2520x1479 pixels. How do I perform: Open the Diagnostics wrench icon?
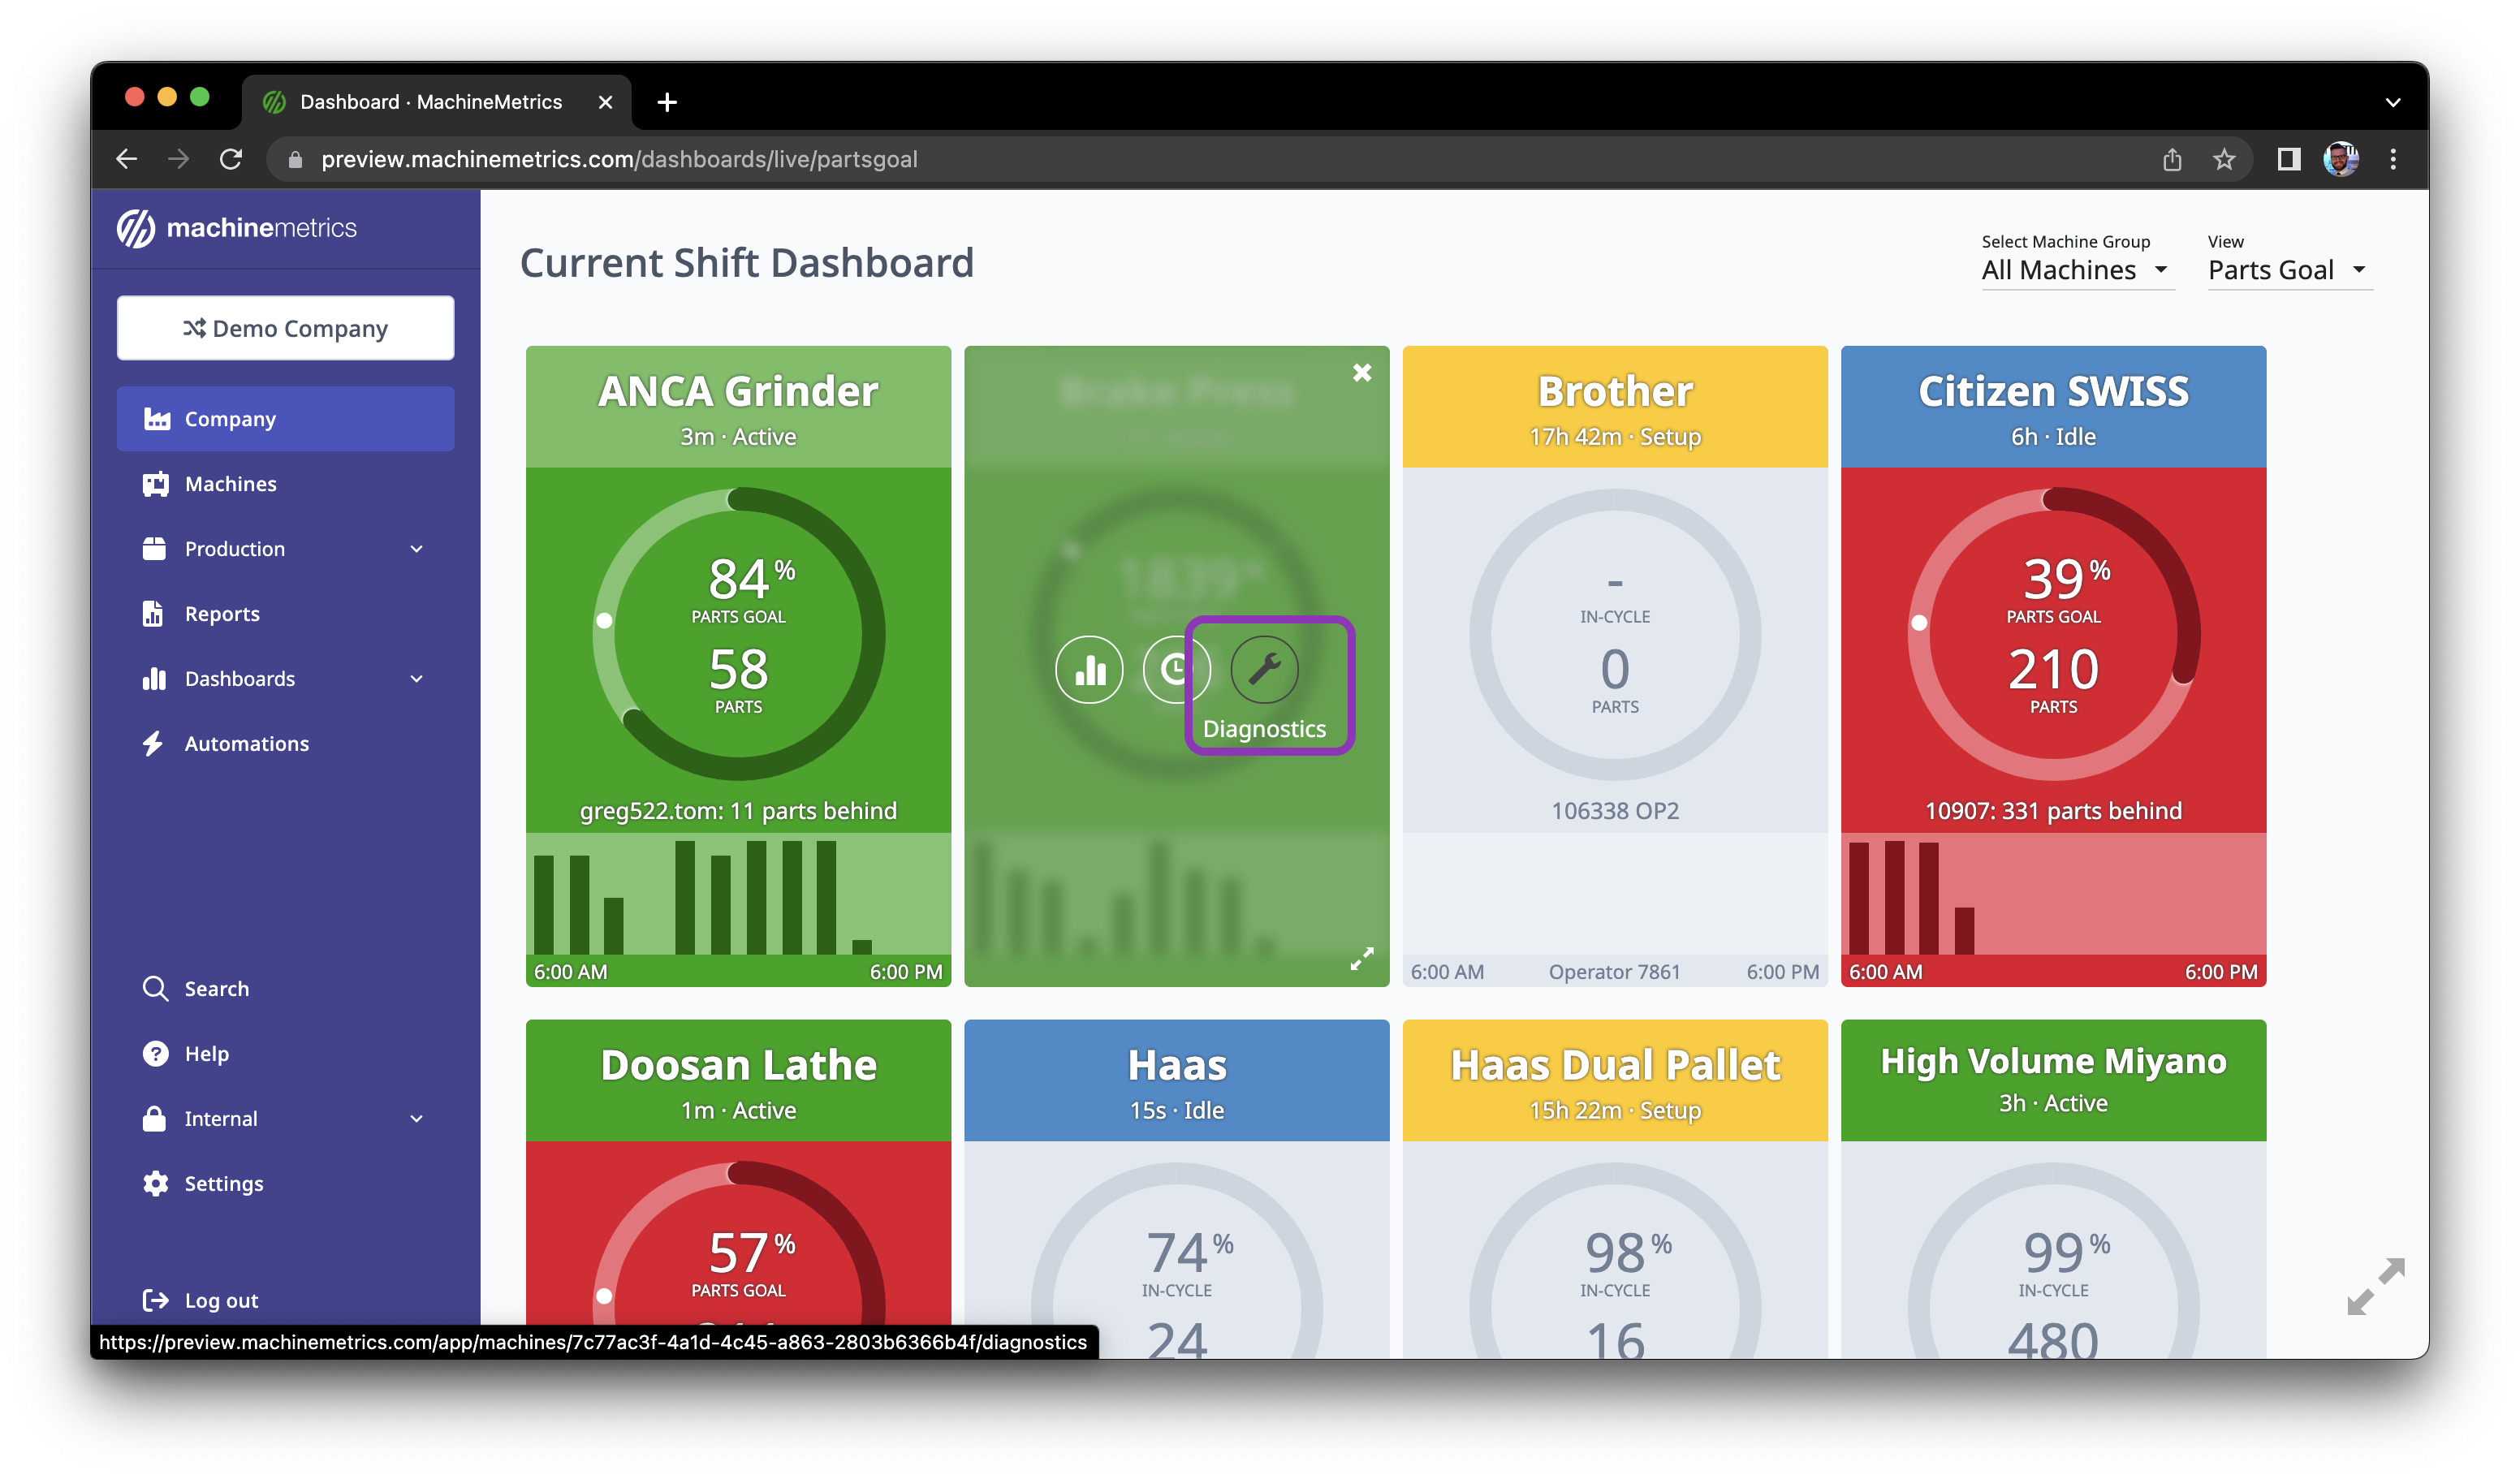click(1264, 669)
